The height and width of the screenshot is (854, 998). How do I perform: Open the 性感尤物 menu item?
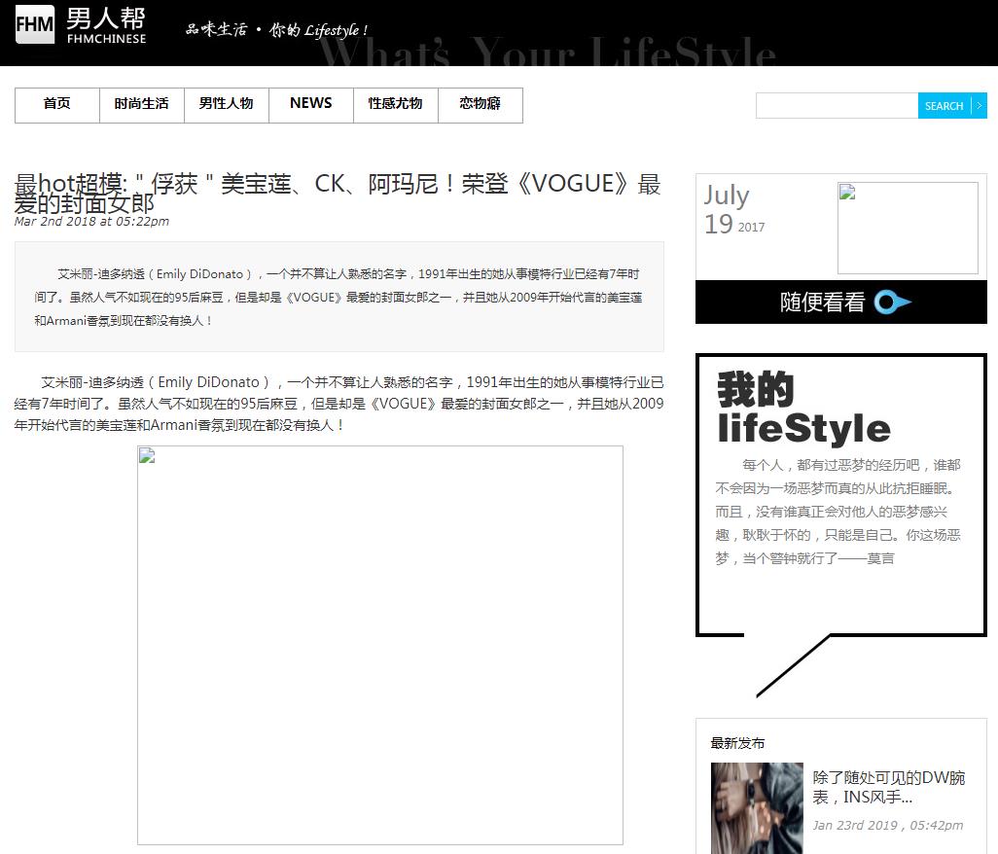click(396, 105)
